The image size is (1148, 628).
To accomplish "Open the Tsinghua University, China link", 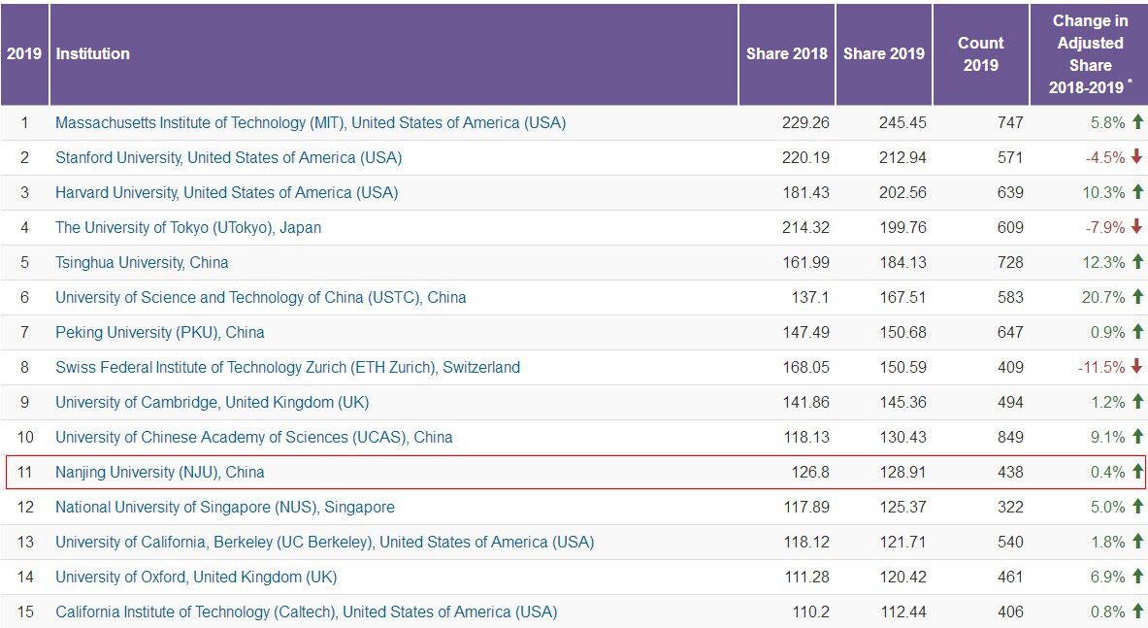I will (142, 263).
